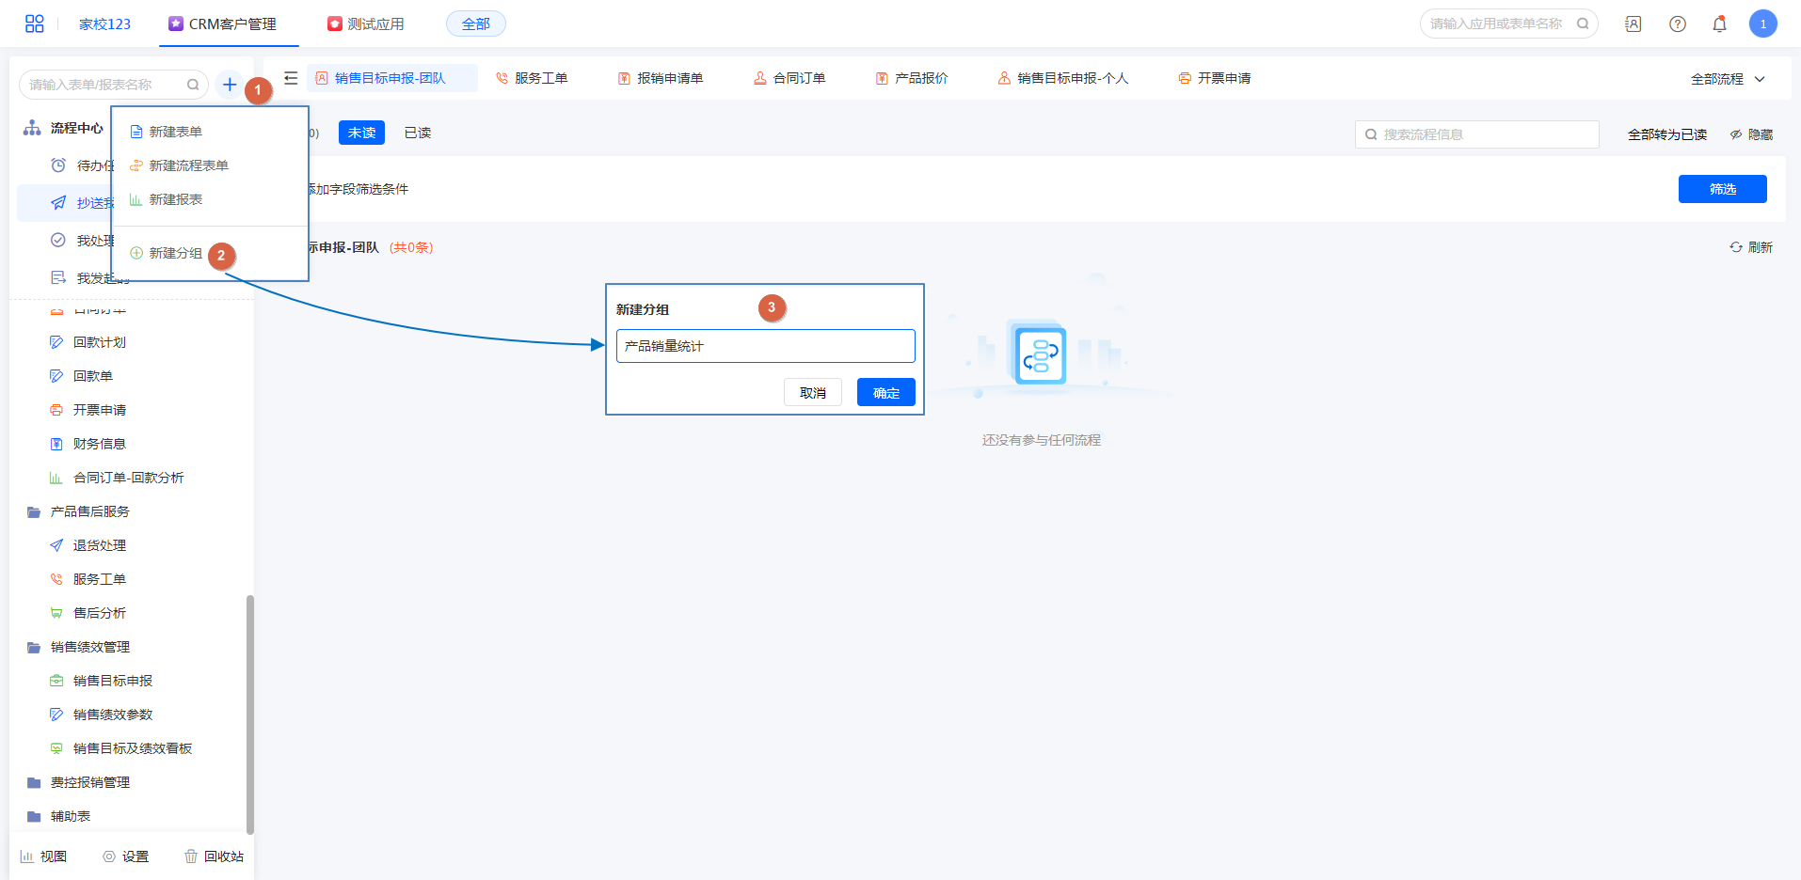Switch to the 已读 read filter

pos(417,134)
